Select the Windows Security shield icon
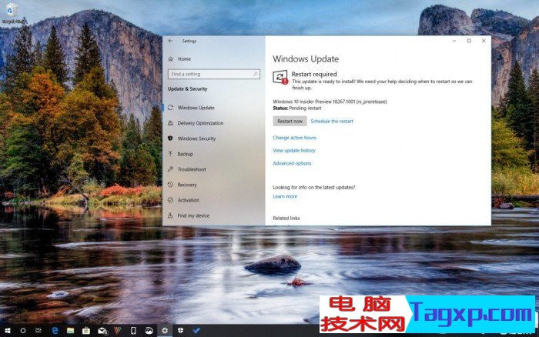 coord(170,138)
